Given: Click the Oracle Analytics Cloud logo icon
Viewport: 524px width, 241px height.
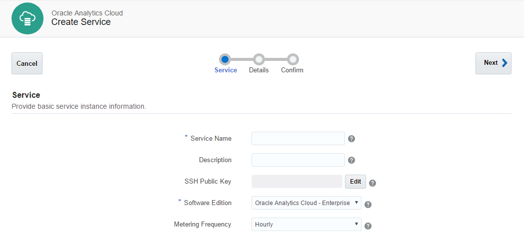Looking at the screenshot, I should pyautogui.click(x=27, y=18).
